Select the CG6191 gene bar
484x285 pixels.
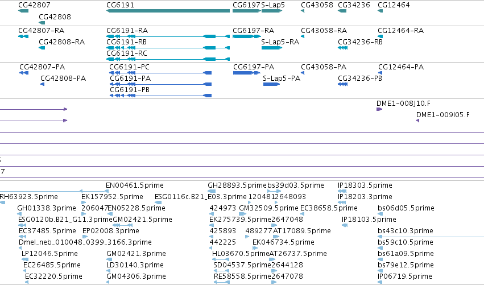click(x=168, y=11)
